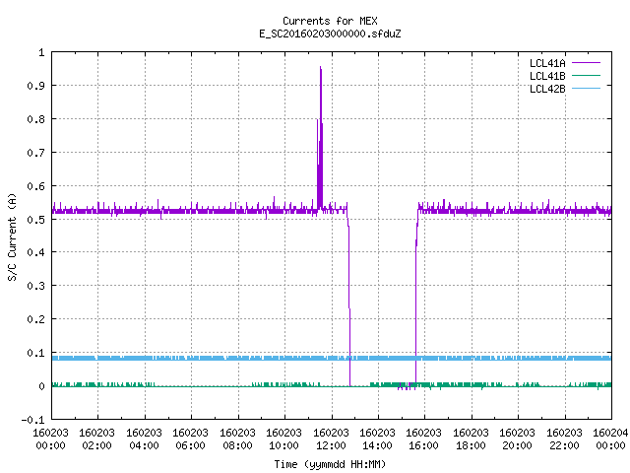
Task: Click the y-axis tick value 1
Action: pyautogui.click(x=41, y=52)
